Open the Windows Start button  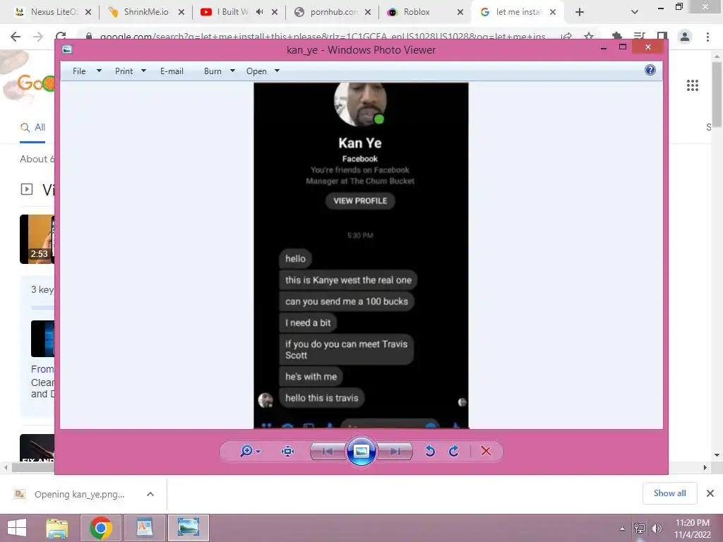[17, 528]
